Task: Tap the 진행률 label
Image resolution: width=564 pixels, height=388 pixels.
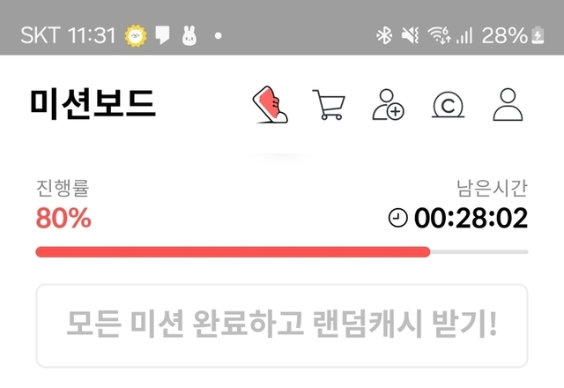Action: 63,188
